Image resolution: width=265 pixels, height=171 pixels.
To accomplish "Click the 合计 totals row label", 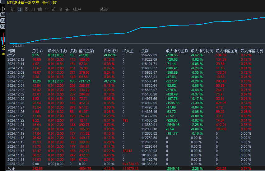I will [x=11, y=169].
